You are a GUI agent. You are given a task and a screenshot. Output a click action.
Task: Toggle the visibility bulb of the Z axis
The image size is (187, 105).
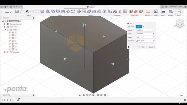coord(10,41)
